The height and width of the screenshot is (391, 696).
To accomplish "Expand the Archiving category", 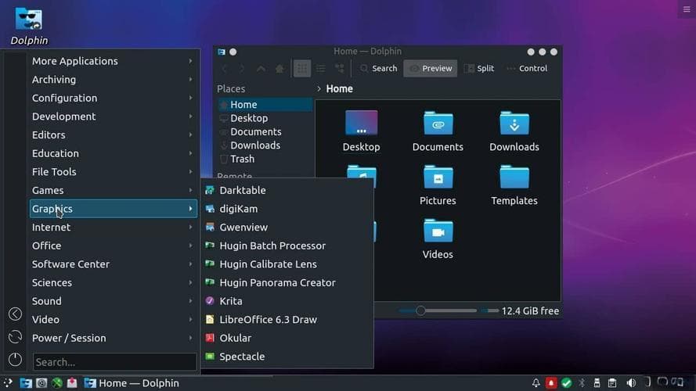I will coord(114,80).
